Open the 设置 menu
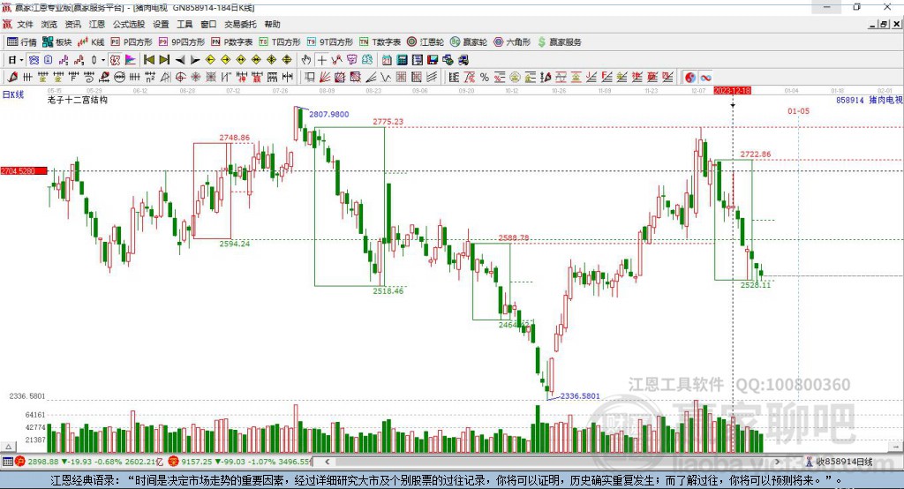Viewport: 904px width, 489px height. 161,24
